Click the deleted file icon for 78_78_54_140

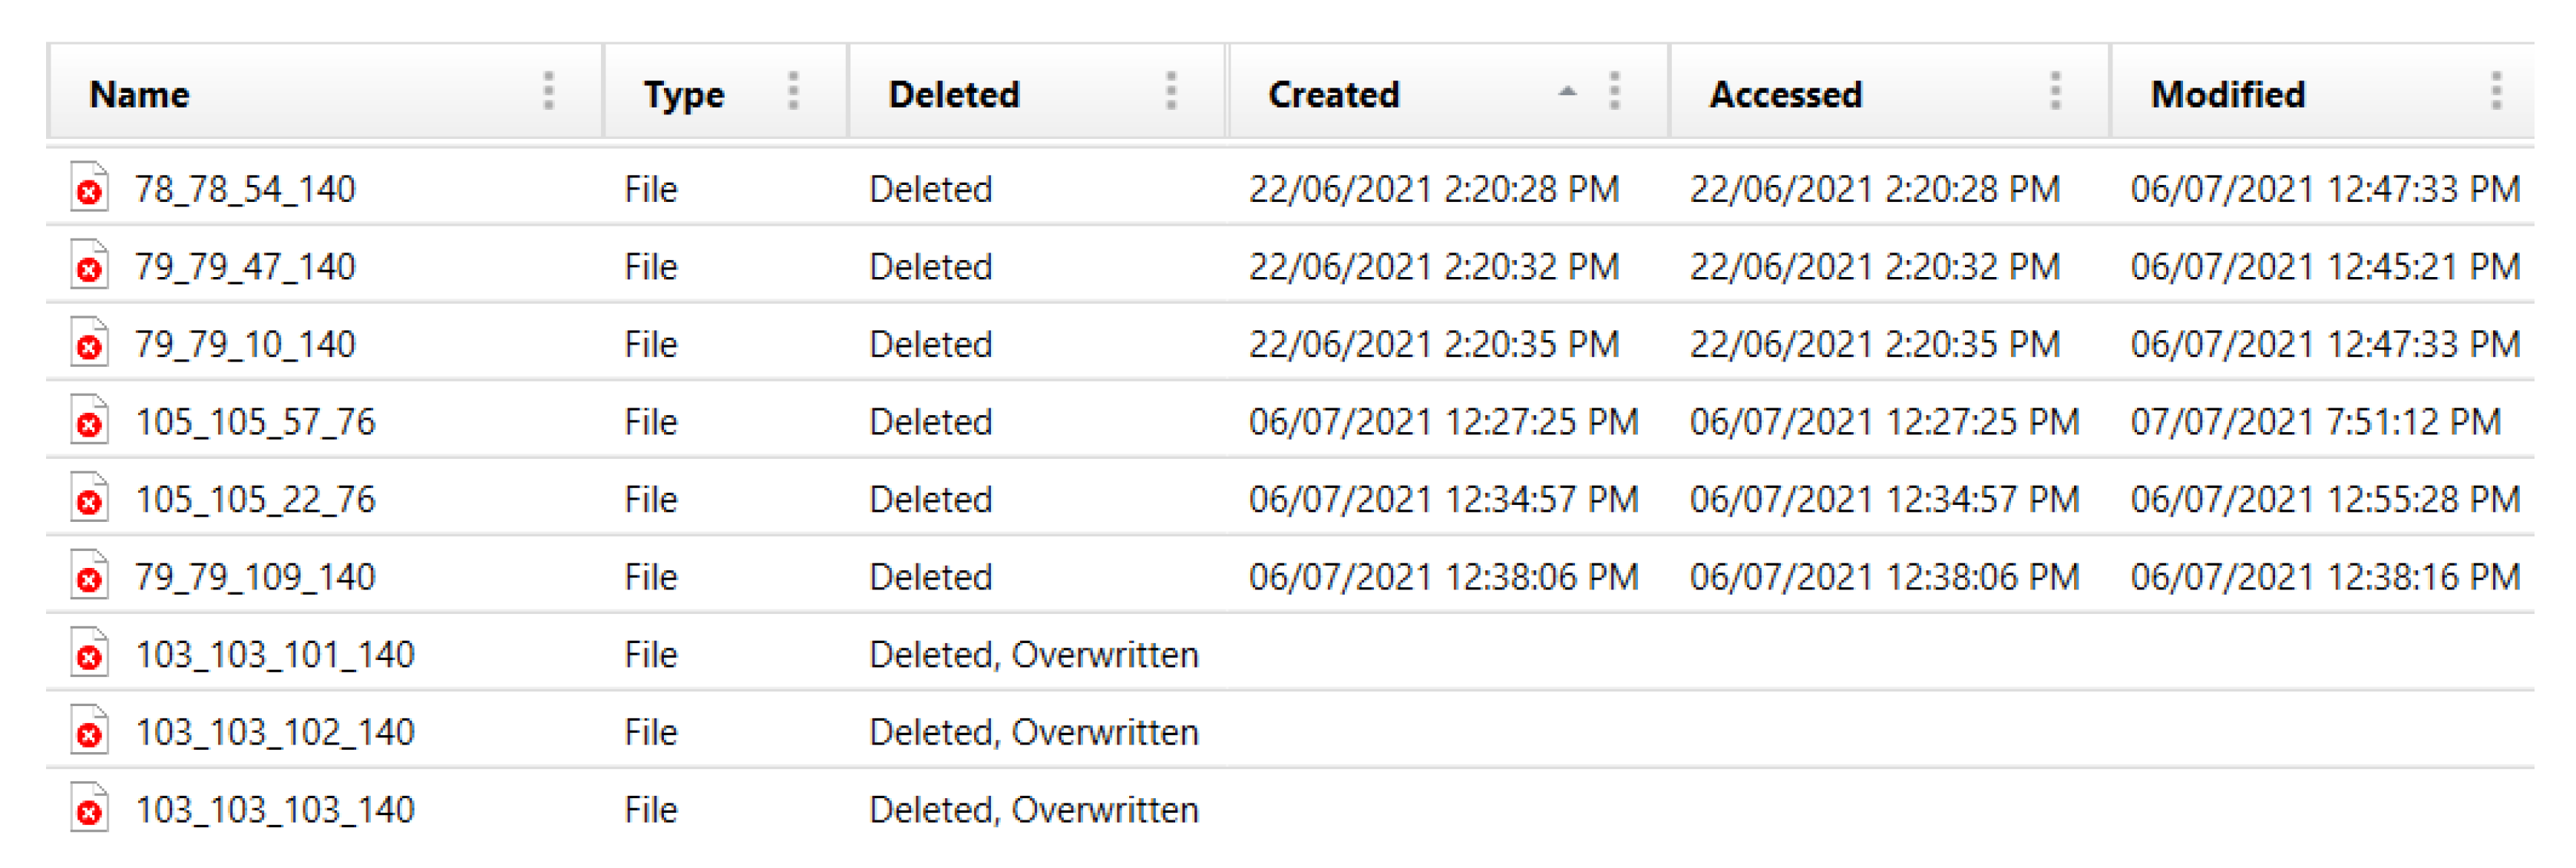(89, 188)
